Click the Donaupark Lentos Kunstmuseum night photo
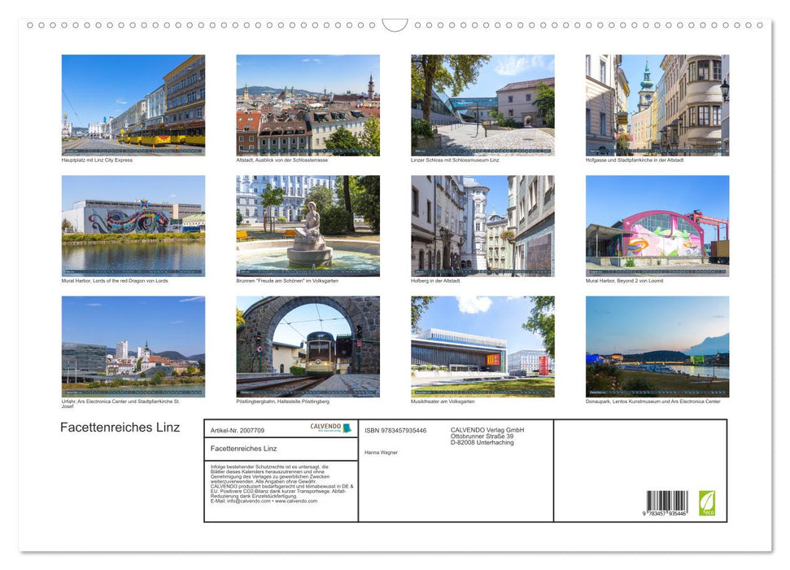The height and width of the screenshot is (570, 790). 657,346
